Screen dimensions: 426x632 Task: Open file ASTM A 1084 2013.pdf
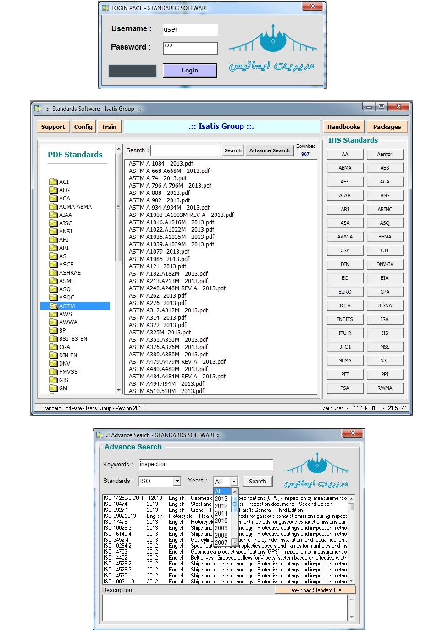click(161, 163)
